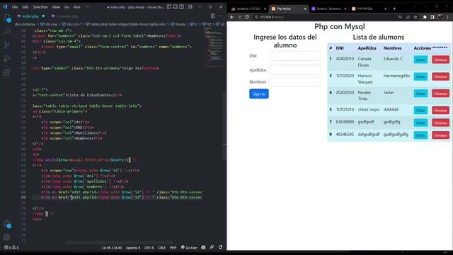Open the Run menu

pos(77,7)
